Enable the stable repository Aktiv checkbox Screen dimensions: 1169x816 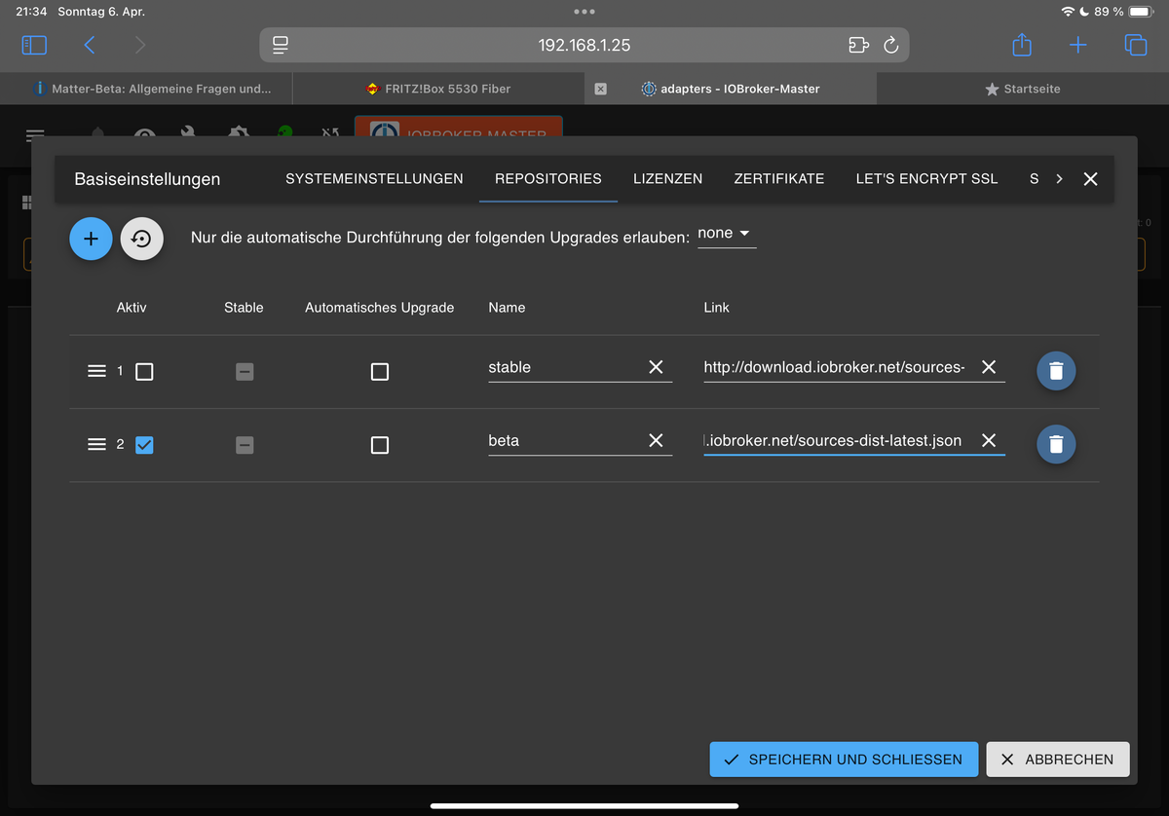tap(144, 371)
